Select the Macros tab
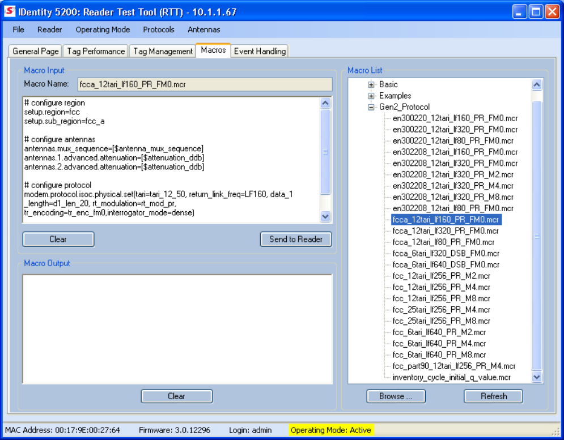564x440 pixels. 213,50
